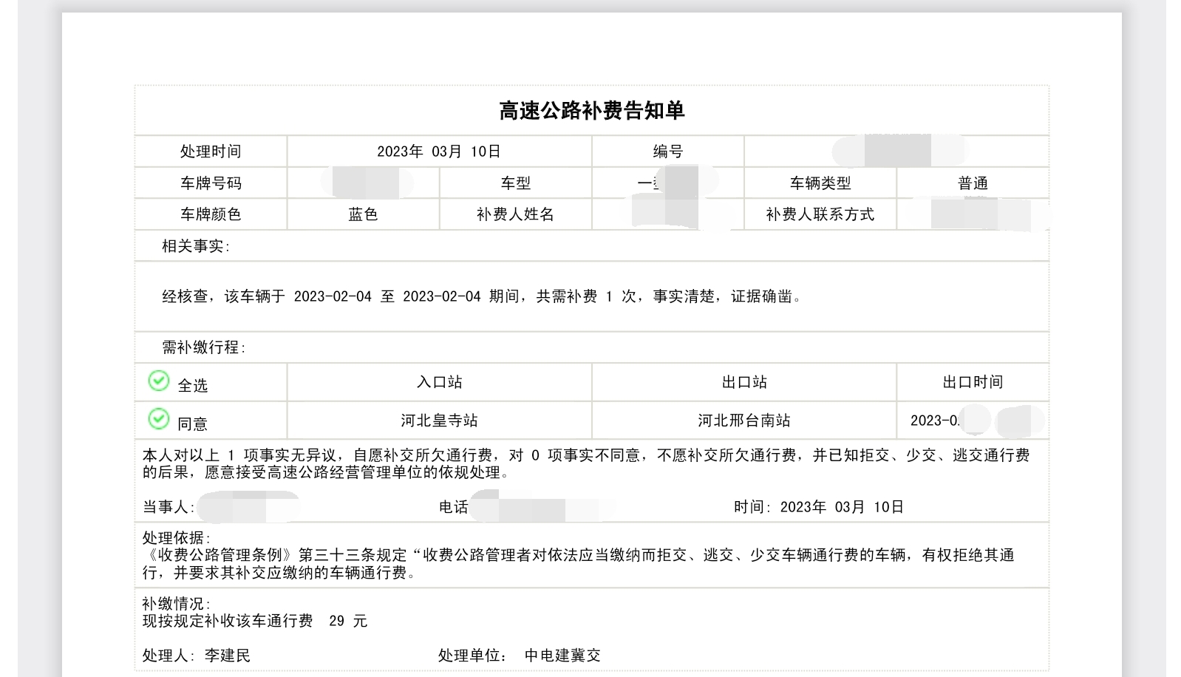Click the 处理单位 value 中电建冀交
1181x677 pixels.
pyautogui.click(x=562, y=656)
